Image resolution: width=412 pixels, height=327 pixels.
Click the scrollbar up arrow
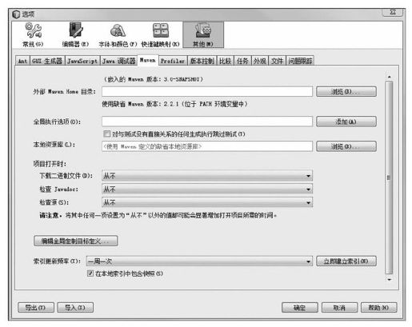[389, 77]
